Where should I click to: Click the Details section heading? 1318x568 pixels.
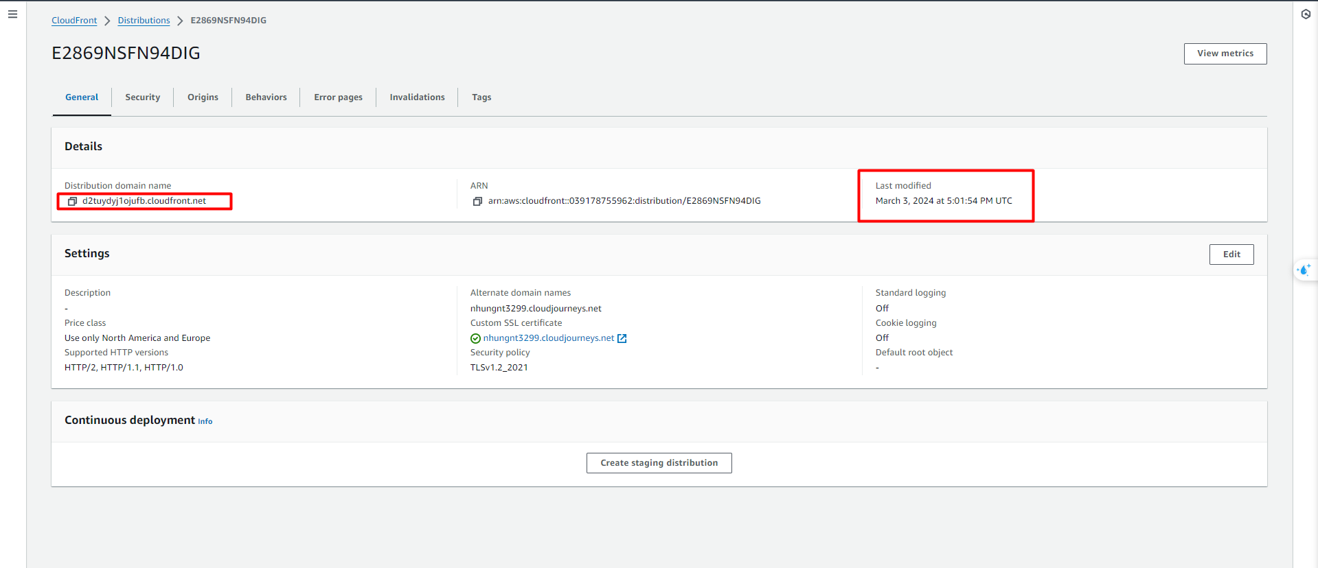[x=83, y=147]
